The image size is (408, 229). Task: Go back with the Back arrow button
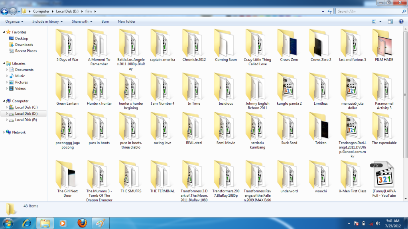point(5,12)
